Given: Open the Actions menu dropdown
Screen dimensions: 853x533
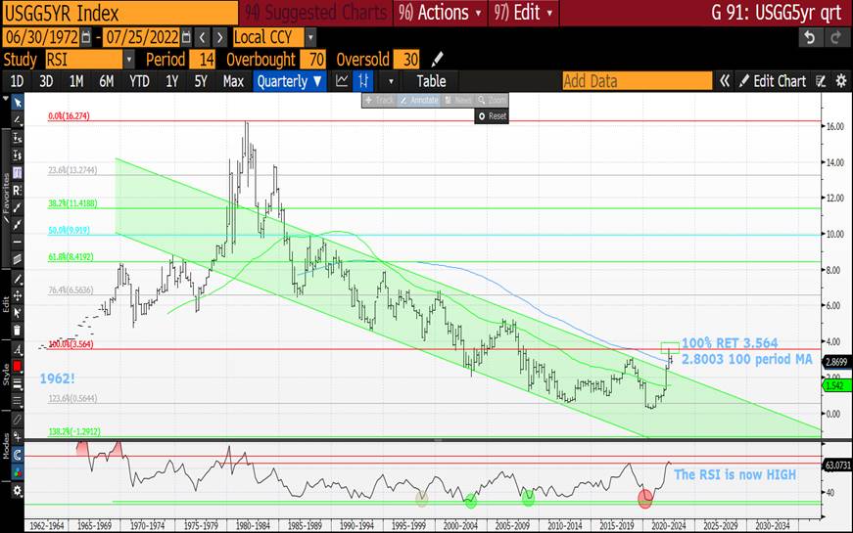Looking at the screenshot, I should 440,13.
